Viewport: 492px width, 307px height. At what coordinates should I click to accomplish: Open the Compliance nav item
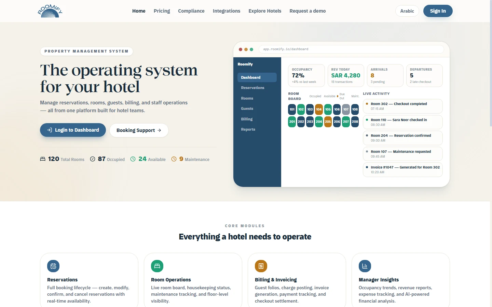coord(191,11)
